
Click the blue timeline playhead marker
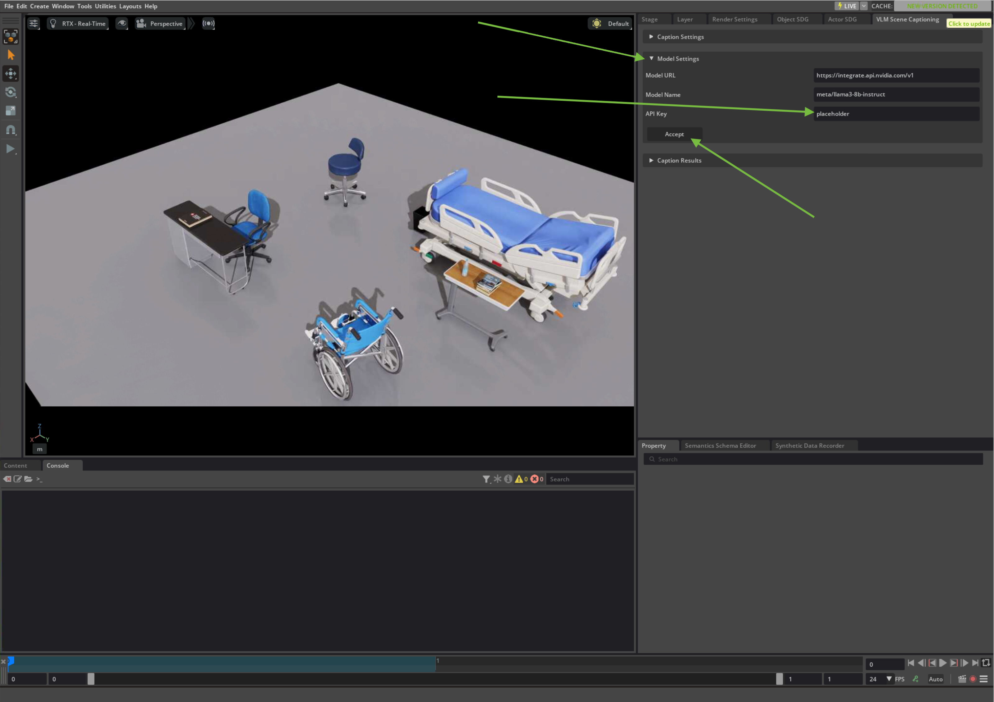[11, 660]
